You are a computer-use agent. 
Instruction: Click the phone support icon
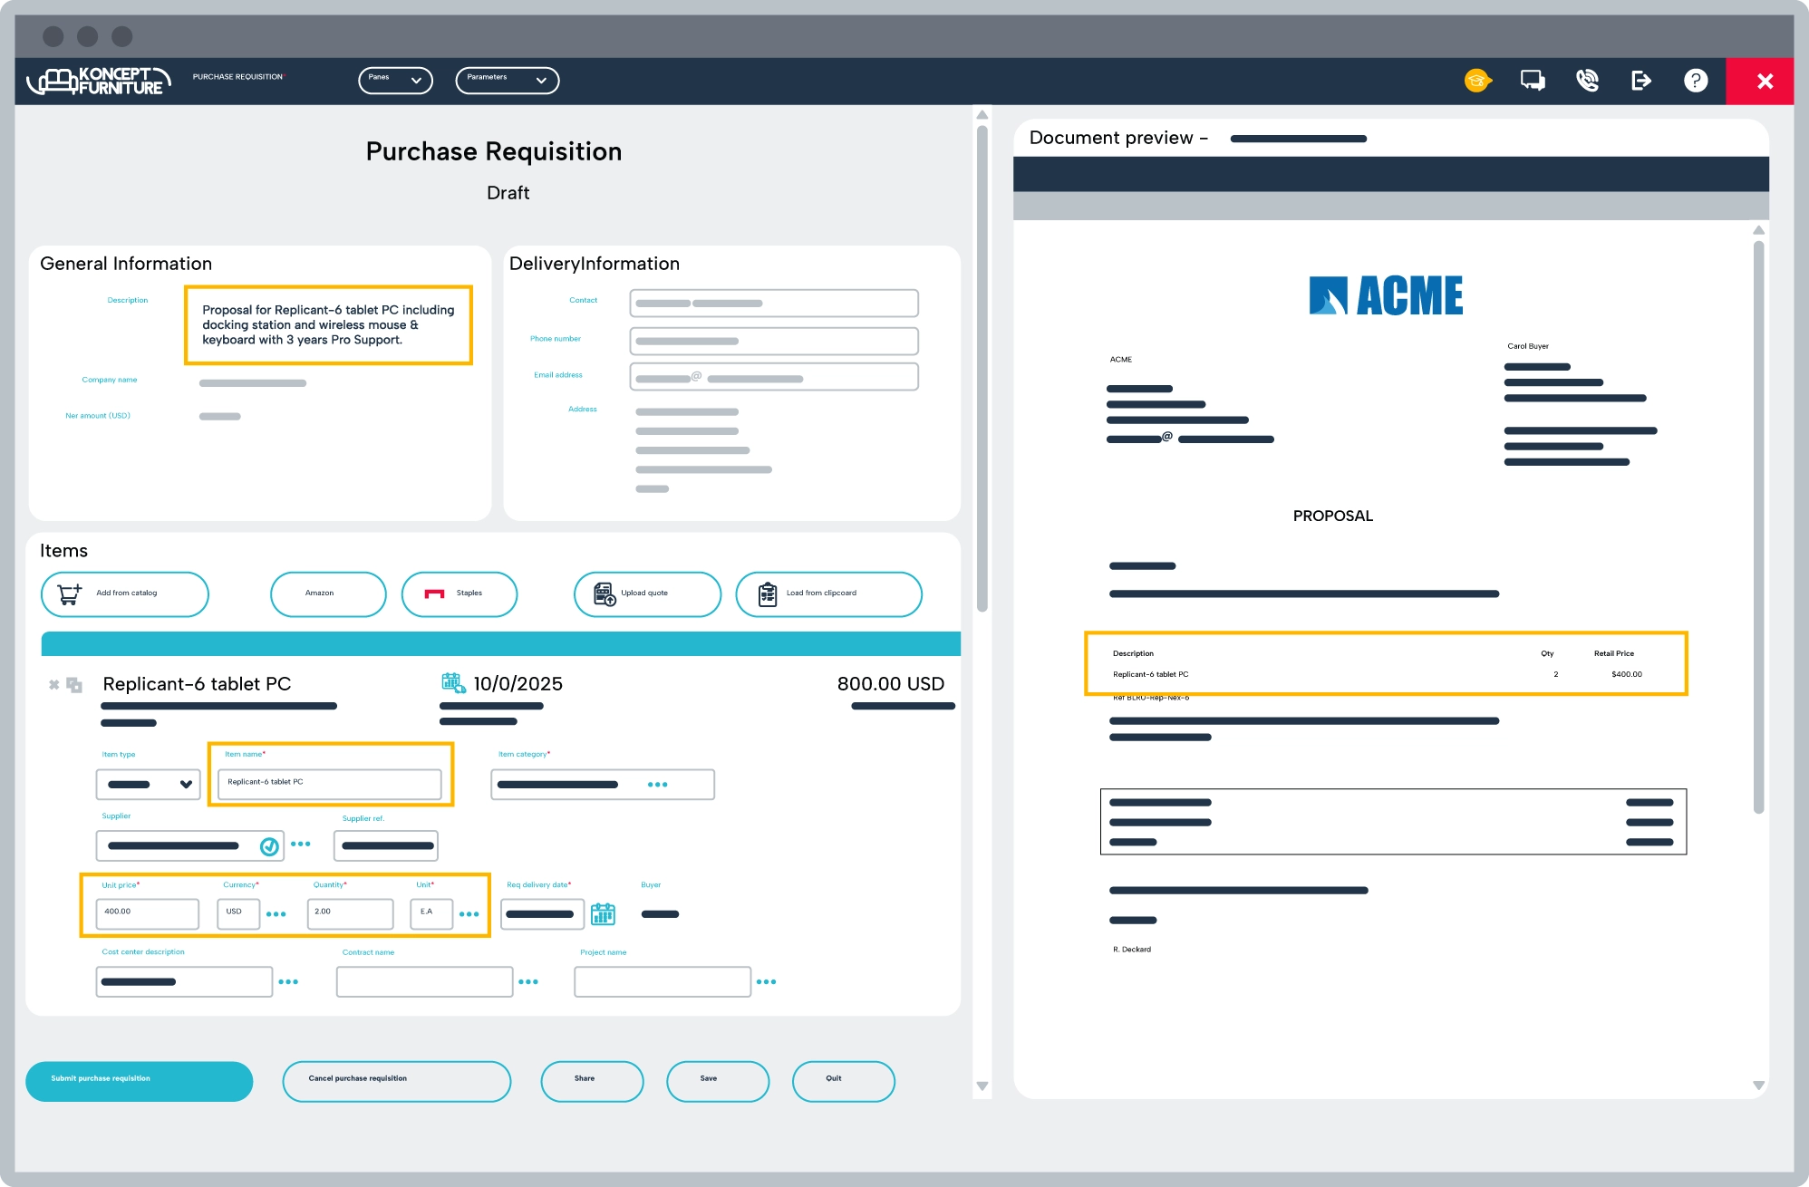click(x=1587, y=81)
